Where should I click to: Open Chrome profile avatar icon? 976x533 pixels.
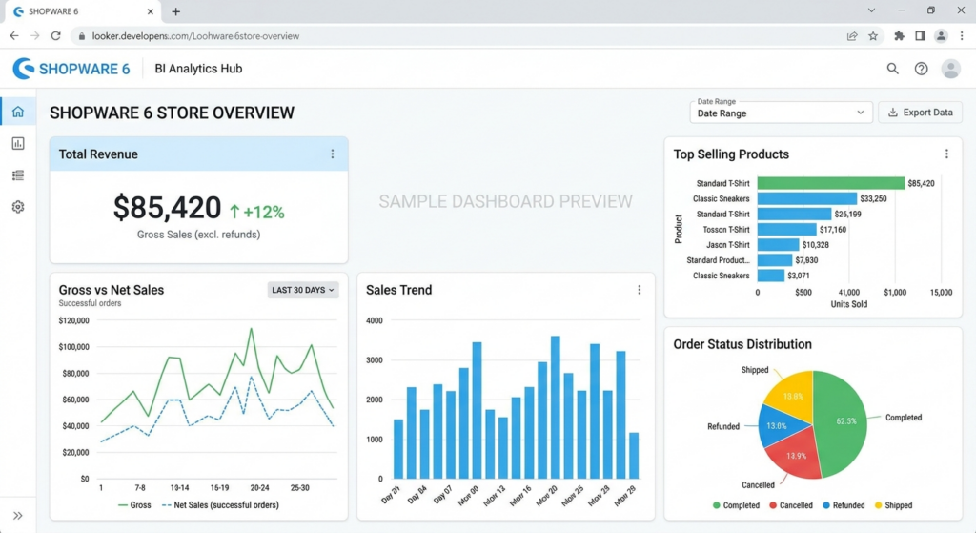pos(941,36)
